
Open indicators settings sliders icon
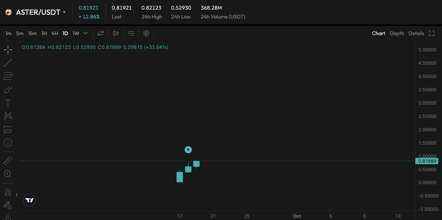click(x=101, y=33)
